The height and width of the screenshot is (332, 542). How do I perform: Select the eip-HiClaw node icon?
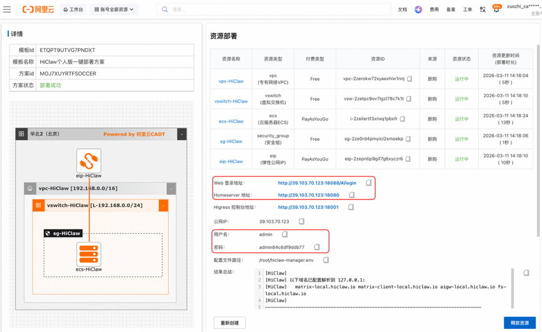(x=89, y=161)
